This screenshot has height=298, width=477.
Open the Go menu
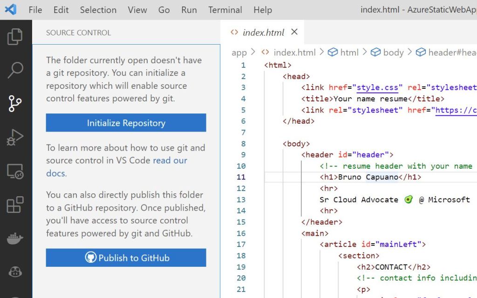164,9
